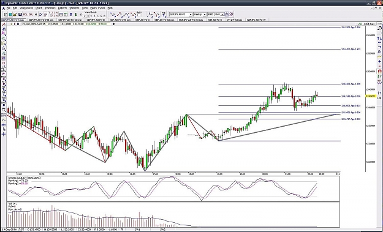Screen dimensions: 383x232
Task: Click the left sidebar square box tool
Action: (4, 63)
